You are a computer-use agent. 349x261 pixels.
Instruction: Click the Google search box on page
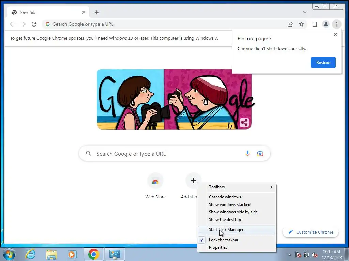(x=174, y=153)
